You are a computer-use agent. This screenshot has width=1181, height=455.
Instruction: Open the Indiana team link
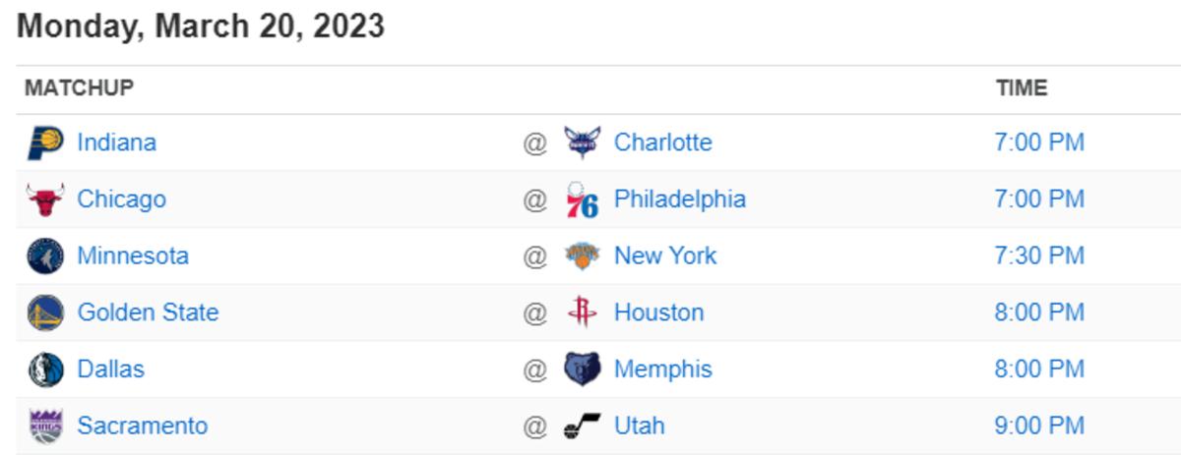[x=117, y=142]
